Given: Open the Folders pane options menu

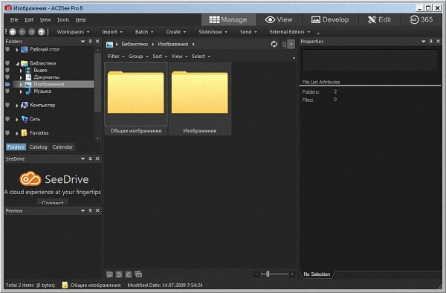Looking at the screenshot, I should click(83, 41).
